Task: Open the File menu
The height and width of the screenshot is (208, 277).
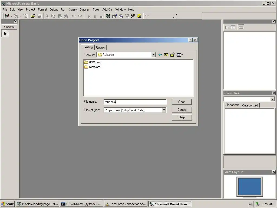Action: coord(5,9)
